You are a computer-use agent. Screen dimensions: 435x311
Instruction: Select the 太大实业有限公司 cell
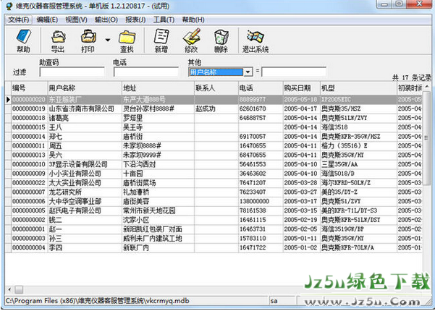[85, 183]
